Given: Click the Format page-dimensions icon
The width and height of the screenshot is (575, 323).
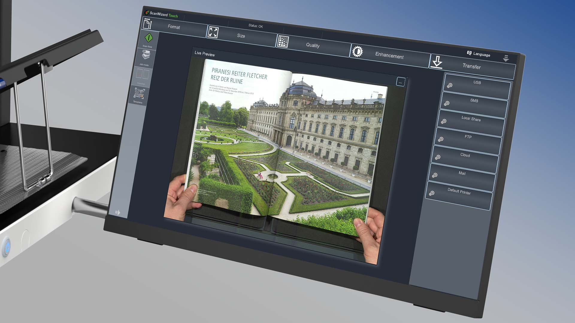Looking at the screenshot, I should [x=147, y=24].
